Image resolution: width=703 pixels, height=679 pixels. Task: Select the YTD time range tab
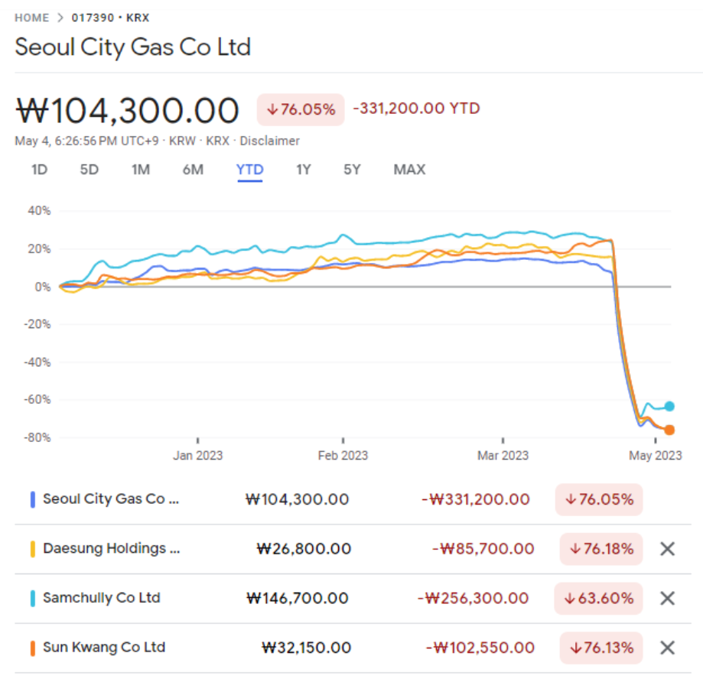click(x=249, y=171)
